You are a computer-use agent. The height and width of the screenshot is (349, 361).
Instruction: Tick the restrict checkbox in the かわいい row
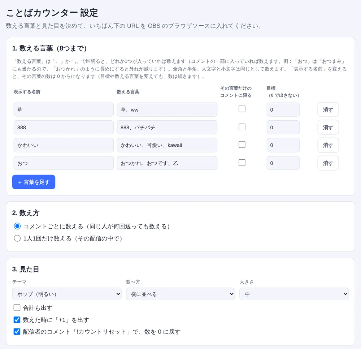point(242,145)
